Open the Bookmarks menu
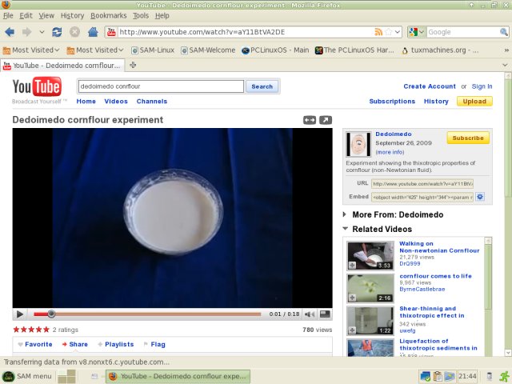The image size is (512, 384). click(x=108, y=15)
